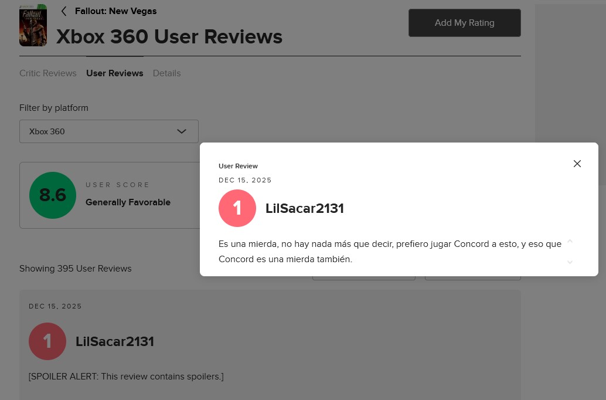
Task: Click the popup review scroll up arrow
Action: (570, 242)
